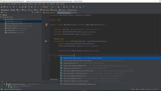Open build.gradle (Project: RxDemo1)

[15, 19]
